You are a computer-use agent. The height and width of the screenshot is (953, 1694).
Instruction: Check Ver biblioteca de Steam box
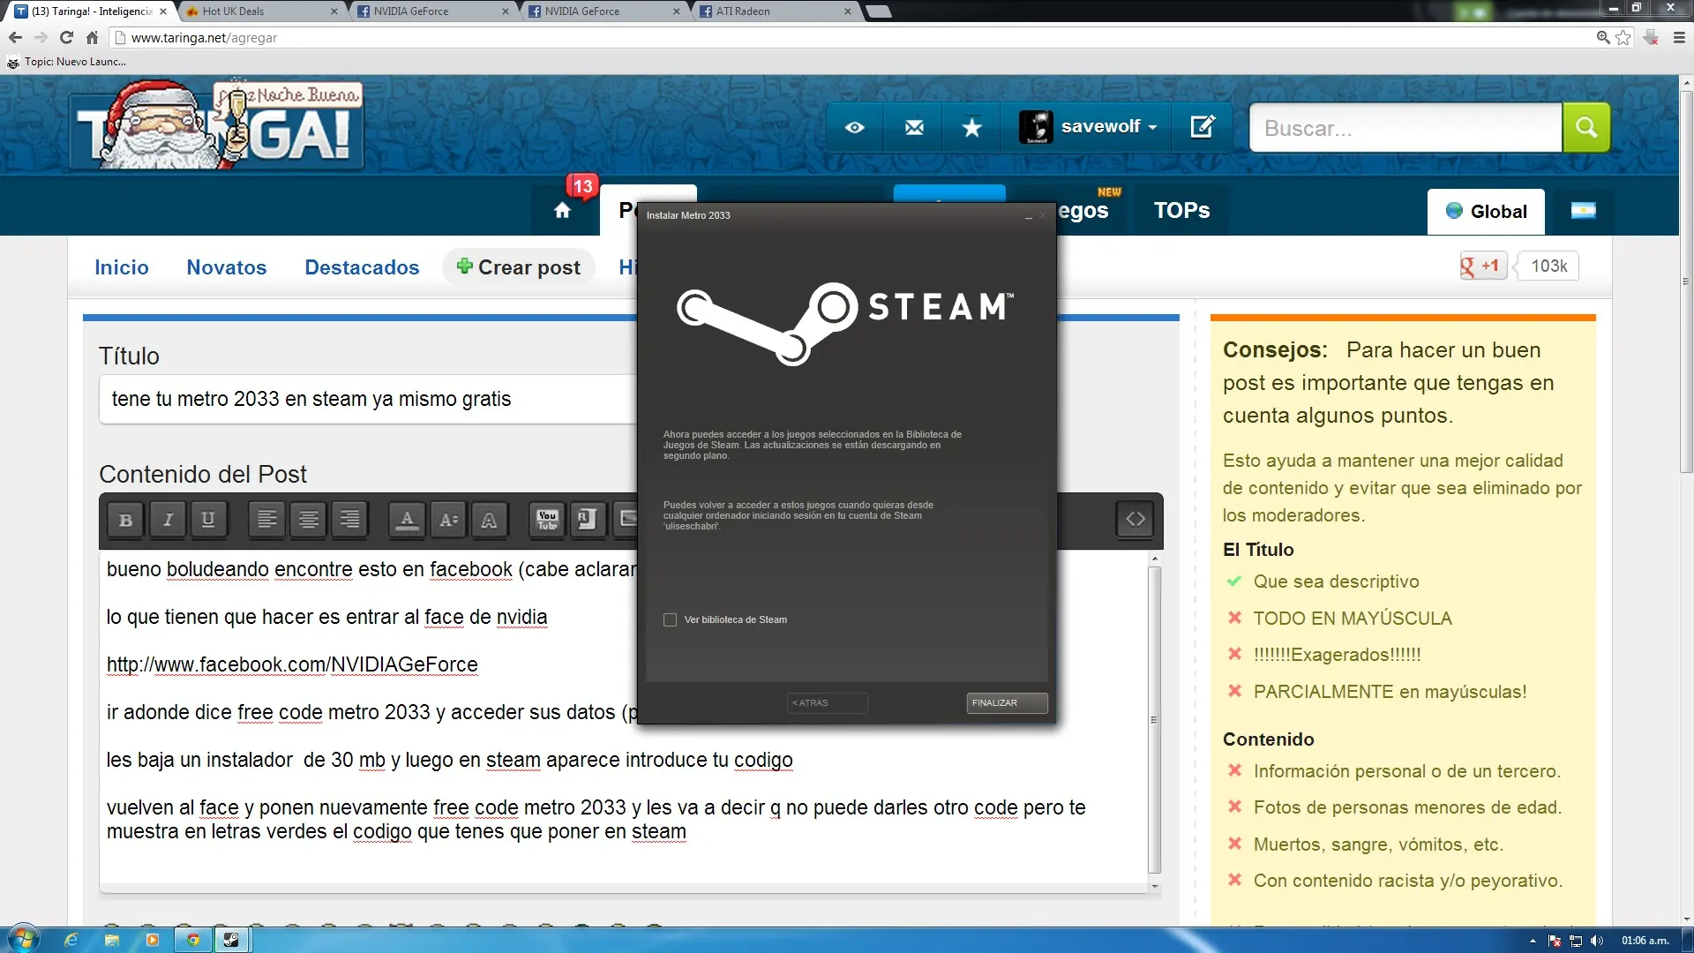(x=670, y=620)
